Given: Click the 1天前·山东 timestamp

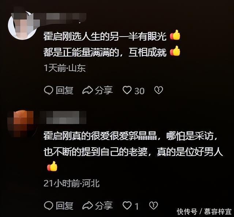Looking at the screenshot, I should point(65,68).
